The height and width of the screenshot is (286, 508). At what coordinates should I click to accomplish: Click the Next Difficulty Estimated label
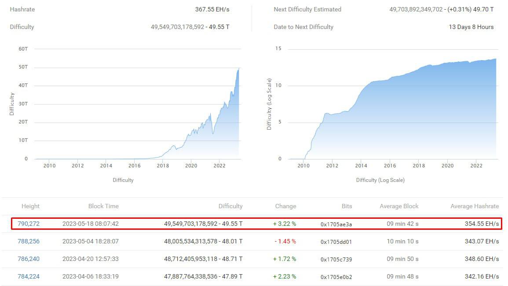point(307,9)
